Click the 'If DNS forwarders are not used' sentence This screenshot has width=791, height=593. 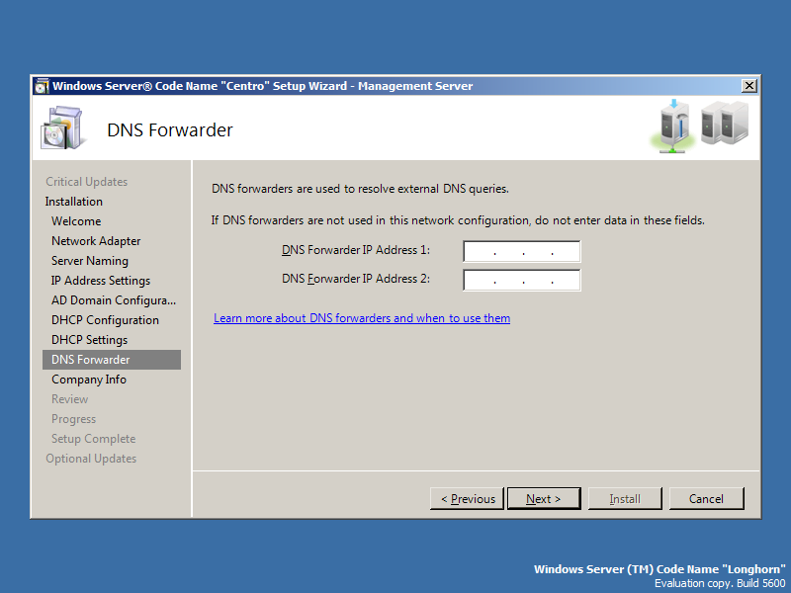point(458,220)
